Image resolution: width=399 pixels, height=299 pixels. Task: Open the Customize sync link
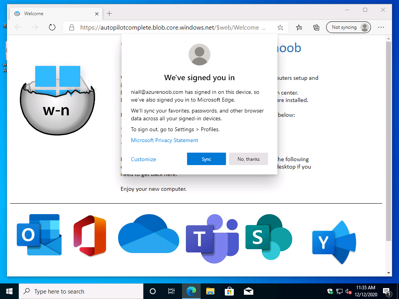pyautogui.click(x=143, y=159)
